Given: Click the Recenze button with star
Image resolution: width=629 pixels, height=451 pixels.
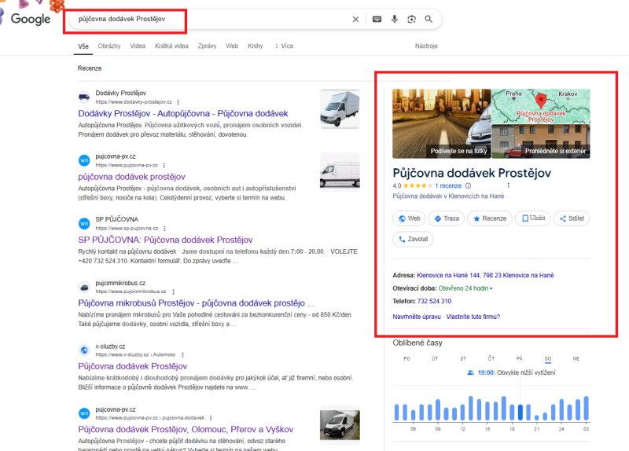Looking at the screenshot, I should point(490,218).
